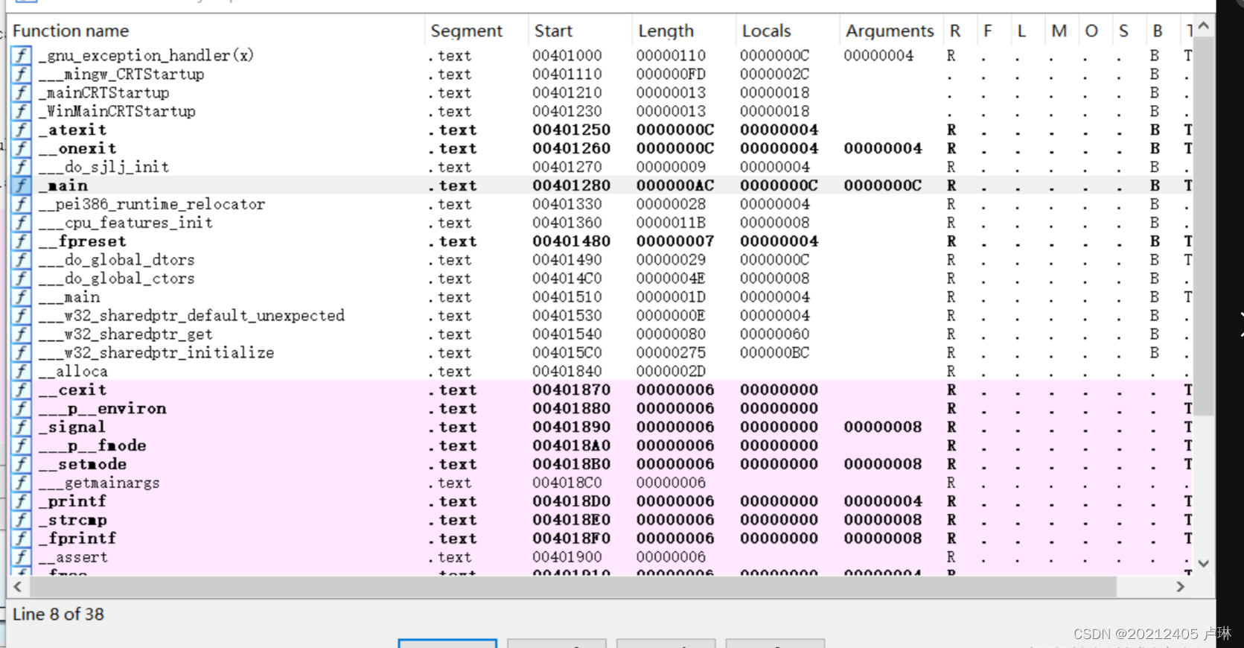1244x648 pixels.
Task: Sort by the Arguments column header
Action: tap(890, 31)
